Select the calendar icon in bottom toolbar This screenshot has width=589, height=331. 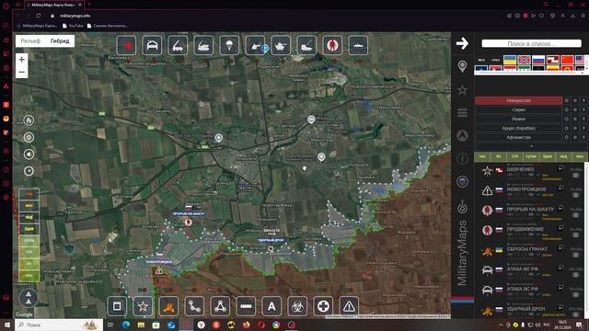click(117, 306)
